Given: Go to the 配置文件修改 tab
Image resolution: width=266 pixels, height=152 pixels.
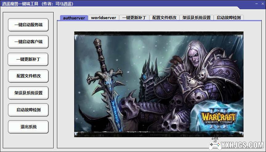Looking at the screenshot, I should coord(164,18).
